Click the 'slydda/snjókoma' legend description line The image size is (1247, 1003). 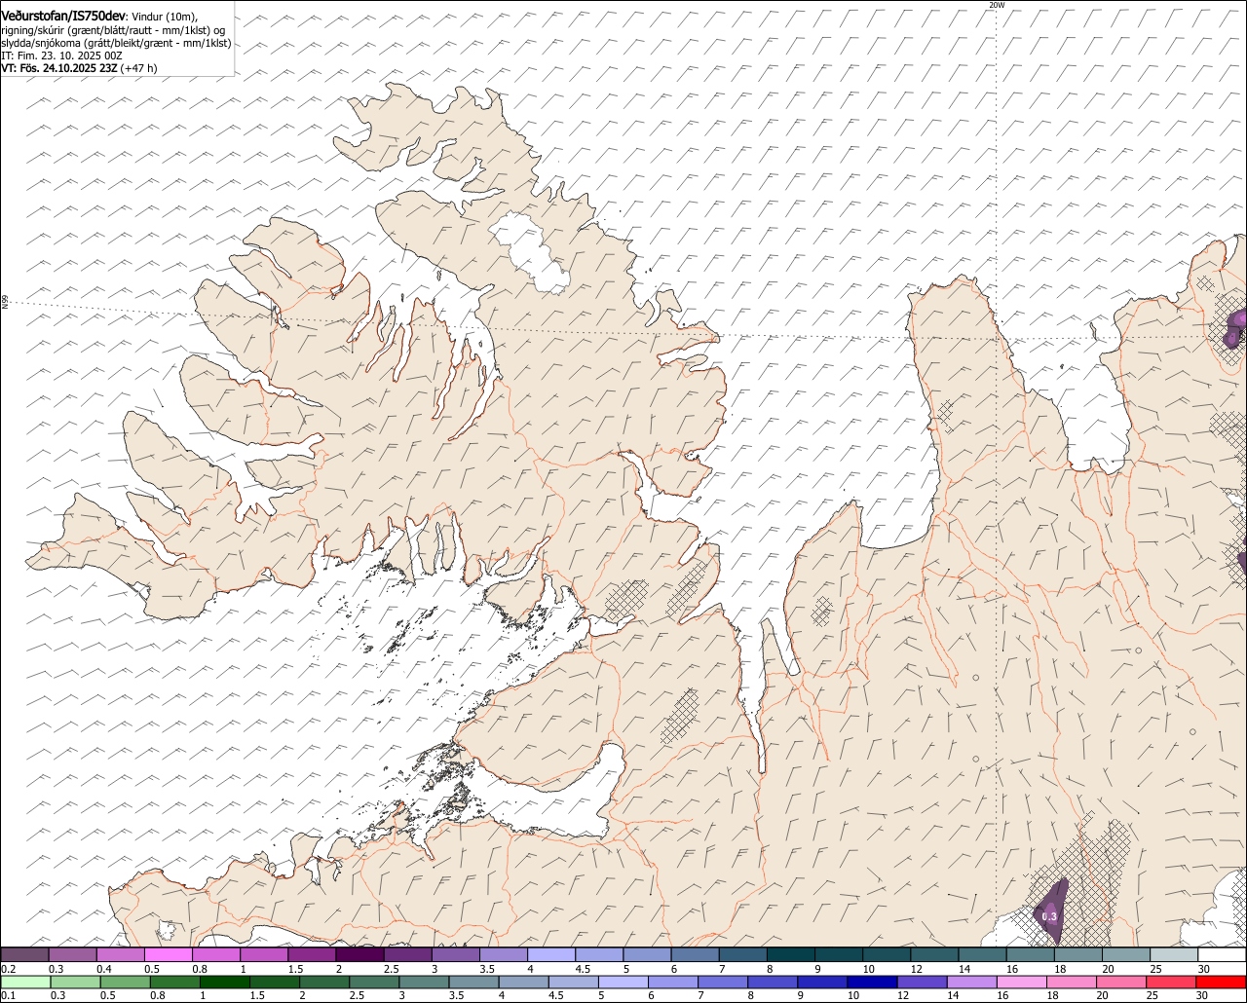coord(115,43)
